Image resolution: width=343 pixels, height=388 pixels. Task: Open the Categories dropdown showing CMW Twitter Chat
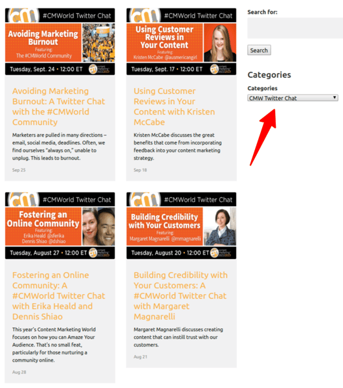(293, 98)
